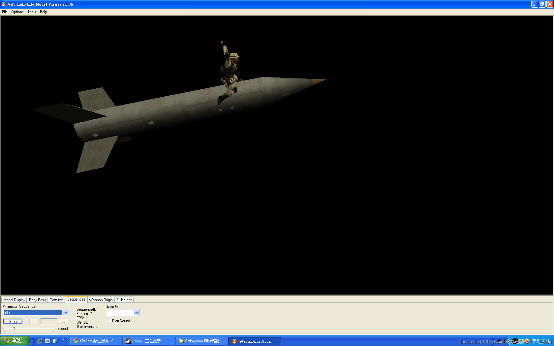Expand quick launch overflow chevron
554x346 pixels.
pyautogui.click(x=63, y=339)
